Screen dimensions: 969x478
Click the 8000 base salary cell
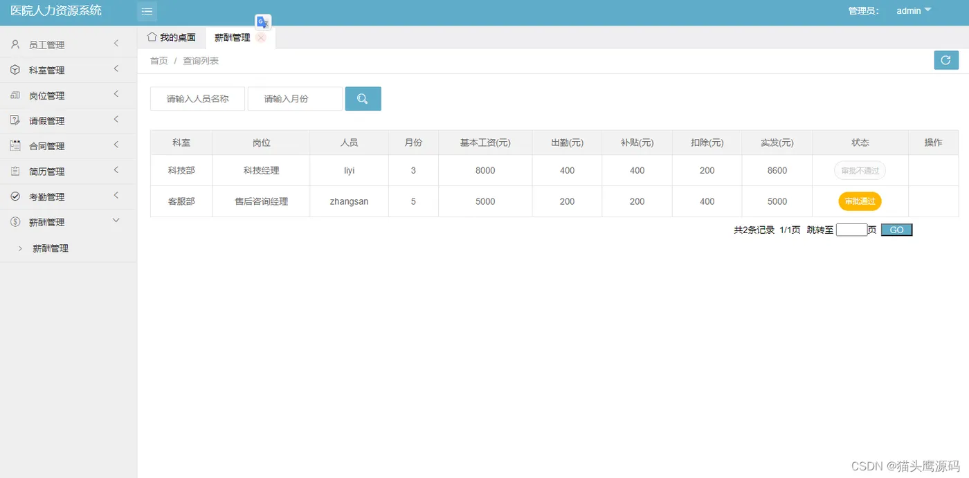tap(485, 170)
